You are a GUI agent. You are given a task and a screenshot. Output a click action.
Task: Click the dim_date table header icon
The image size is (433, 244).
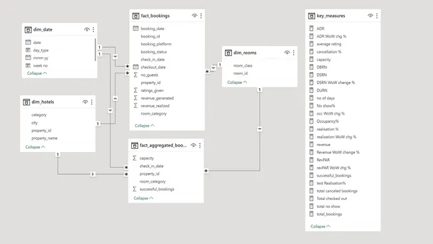[x=28, y=29]
